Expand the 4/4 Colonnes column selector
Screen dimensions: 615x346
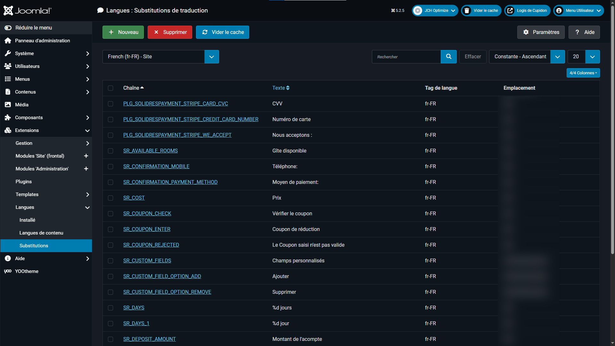[583, 73]
